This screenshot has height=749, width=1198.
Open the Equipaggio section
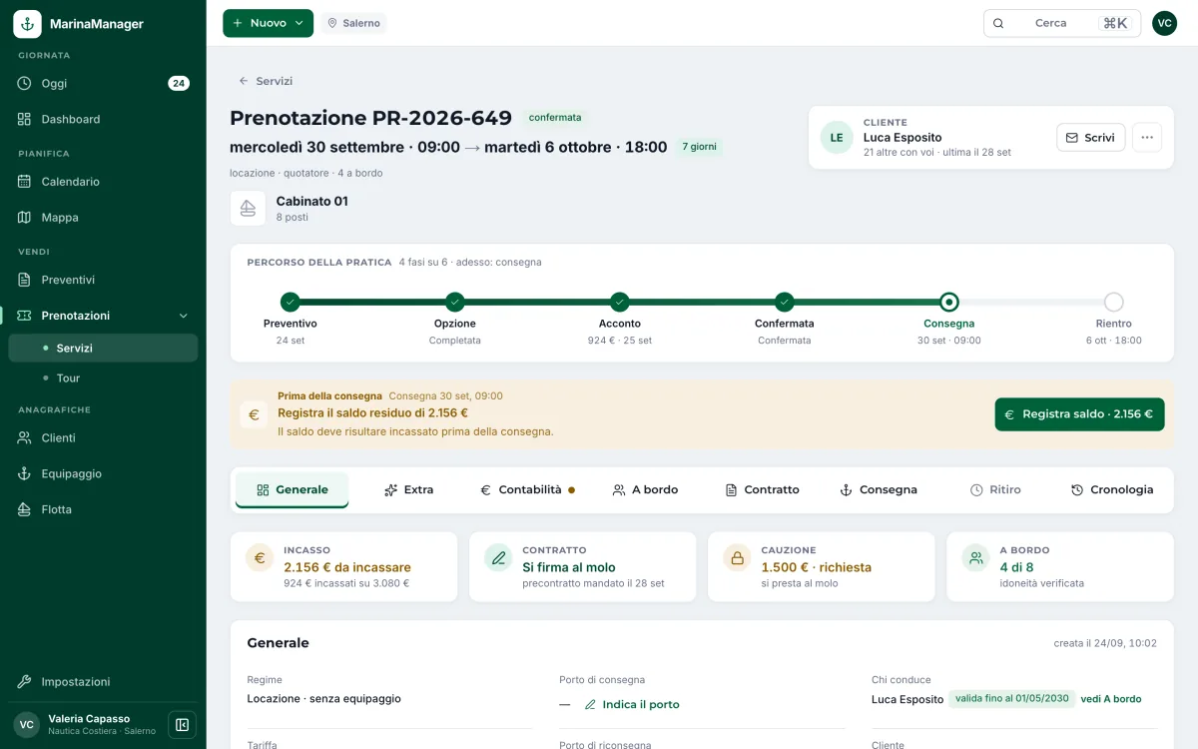click(x=103, y=473)
